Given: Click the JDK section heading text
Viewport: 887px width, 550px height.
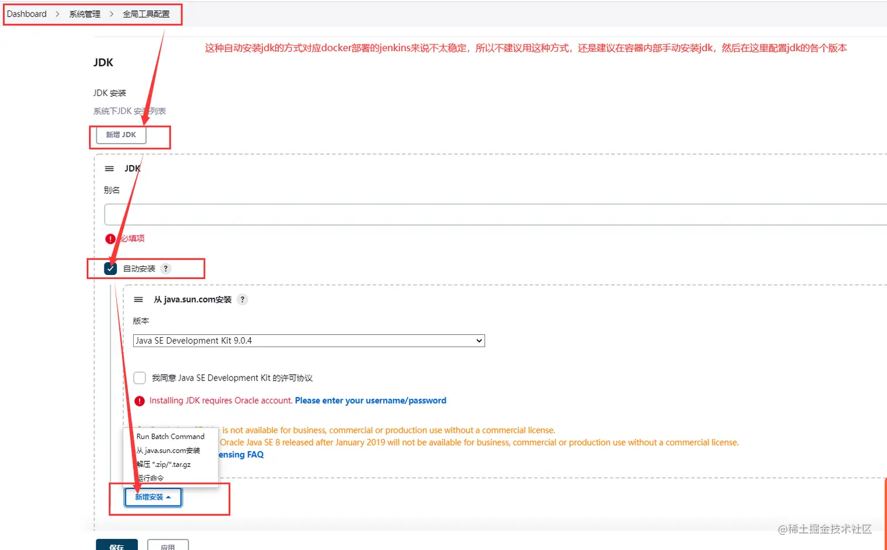Looking at the screenshot, I should point(103,63).
